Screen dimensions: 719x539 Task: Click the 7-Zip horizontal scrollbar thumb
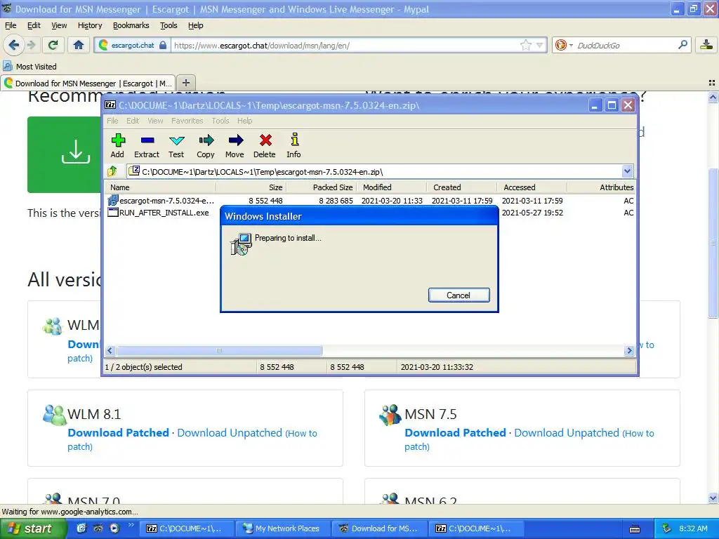[219, 351]
